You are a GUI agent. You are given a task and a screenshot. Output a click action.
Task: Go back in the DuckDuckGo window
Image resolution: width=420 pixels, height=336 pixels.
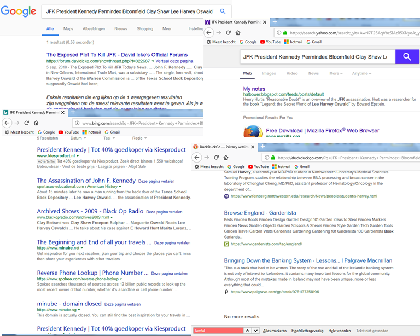[x=197, y=157]
